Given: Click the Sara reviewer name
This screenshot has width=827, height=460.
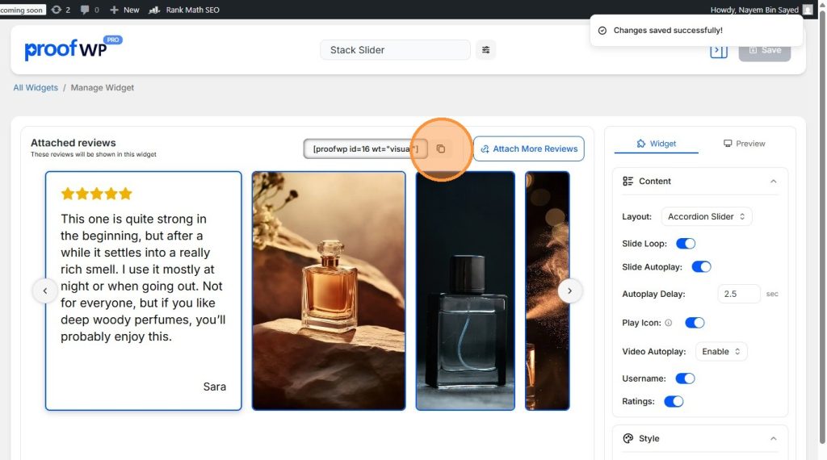Looking at the screenshot, I should [x=215, y=387].
